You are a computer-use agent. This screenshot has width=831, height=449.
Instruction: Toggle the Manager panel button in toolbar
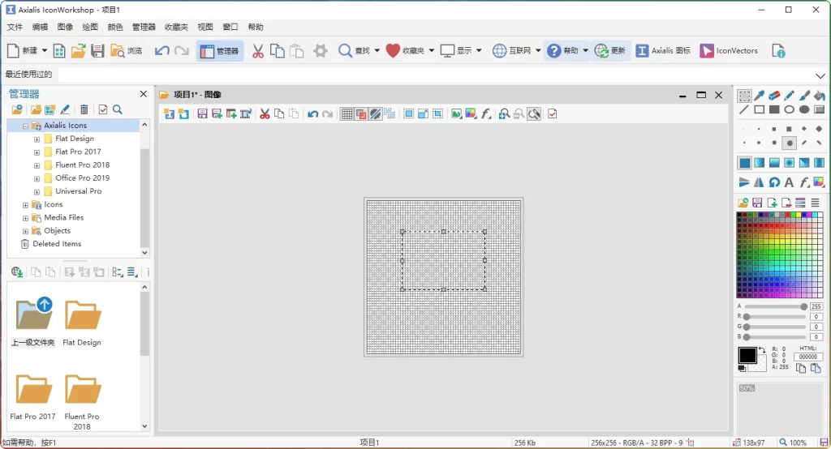pos(220,51)
